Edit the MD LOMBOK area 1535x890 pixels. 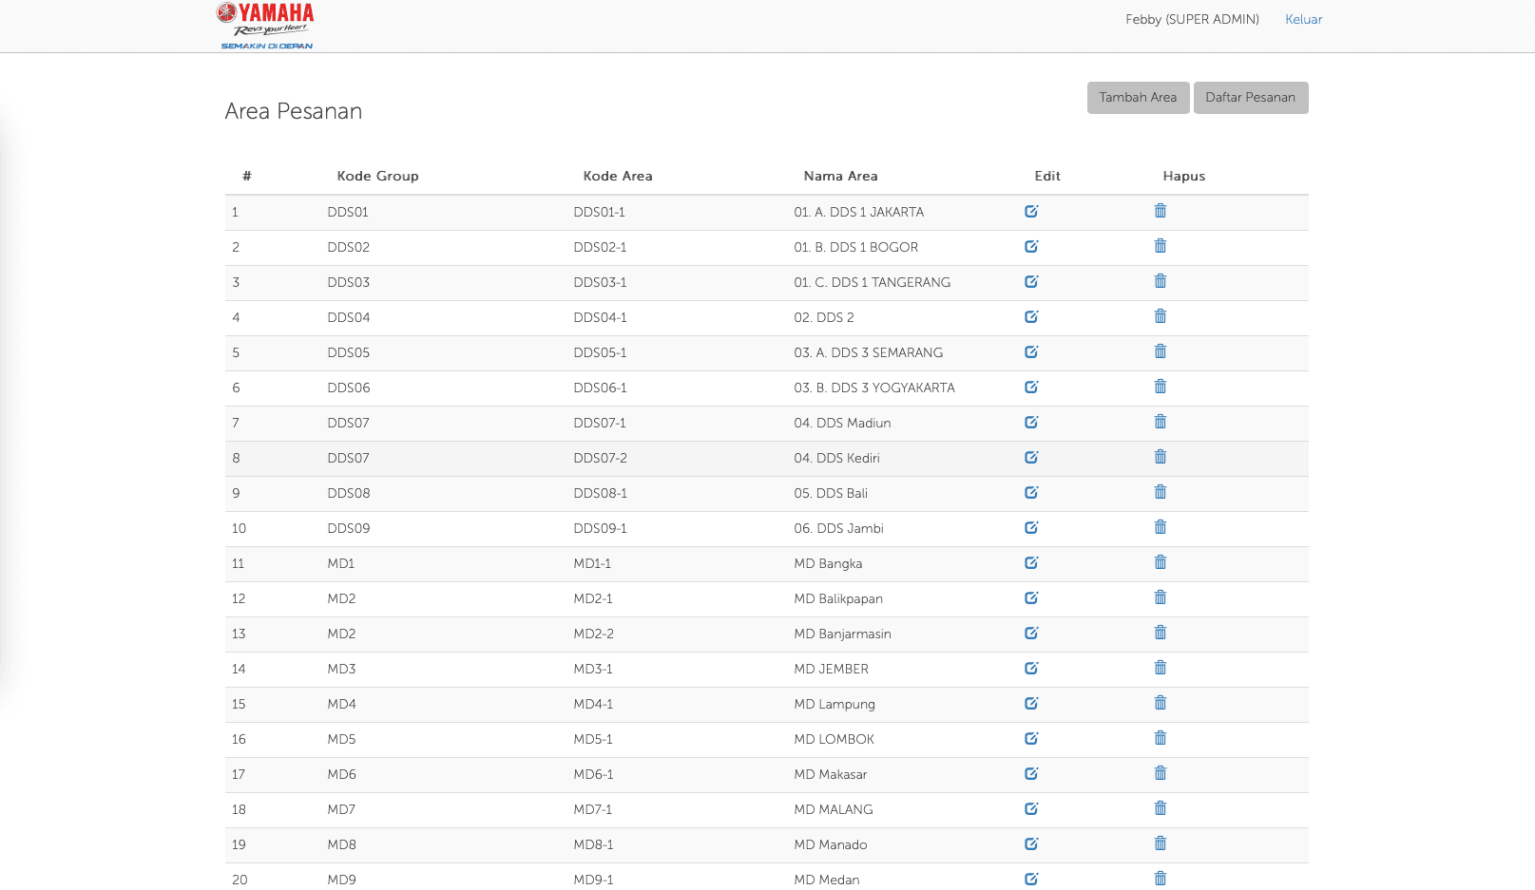(x=1031, y=738)
